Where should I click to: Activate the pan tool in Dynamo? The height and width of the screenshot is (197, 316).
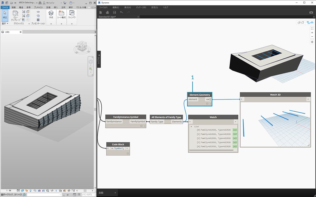(312, 42)
